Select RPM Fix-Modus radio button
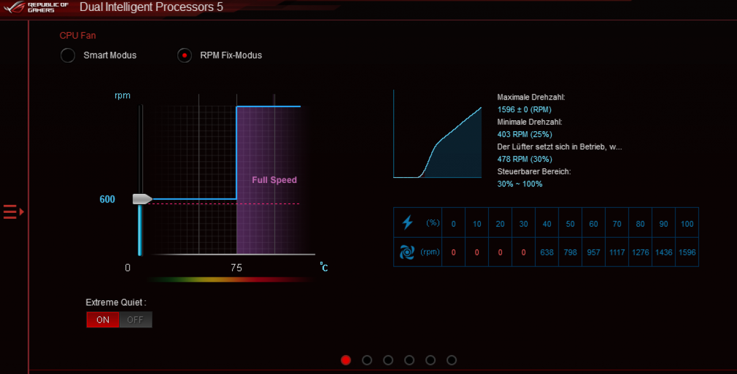Screen dimensions: 737x374 [184, 55]
